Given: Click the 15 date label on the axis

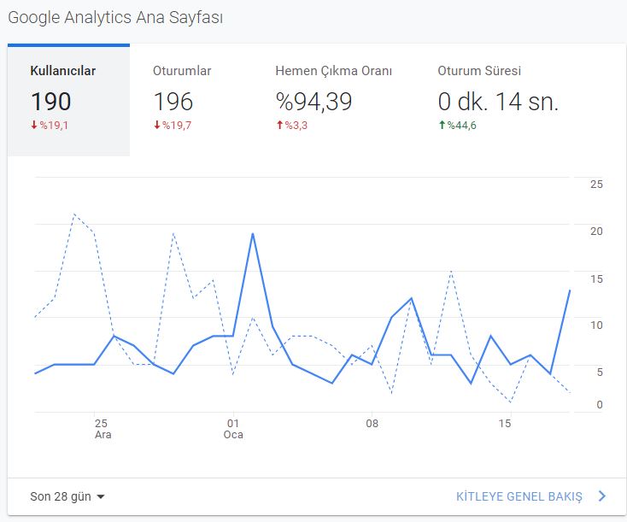Looking at the screenshot, I should tap(505, 423).
